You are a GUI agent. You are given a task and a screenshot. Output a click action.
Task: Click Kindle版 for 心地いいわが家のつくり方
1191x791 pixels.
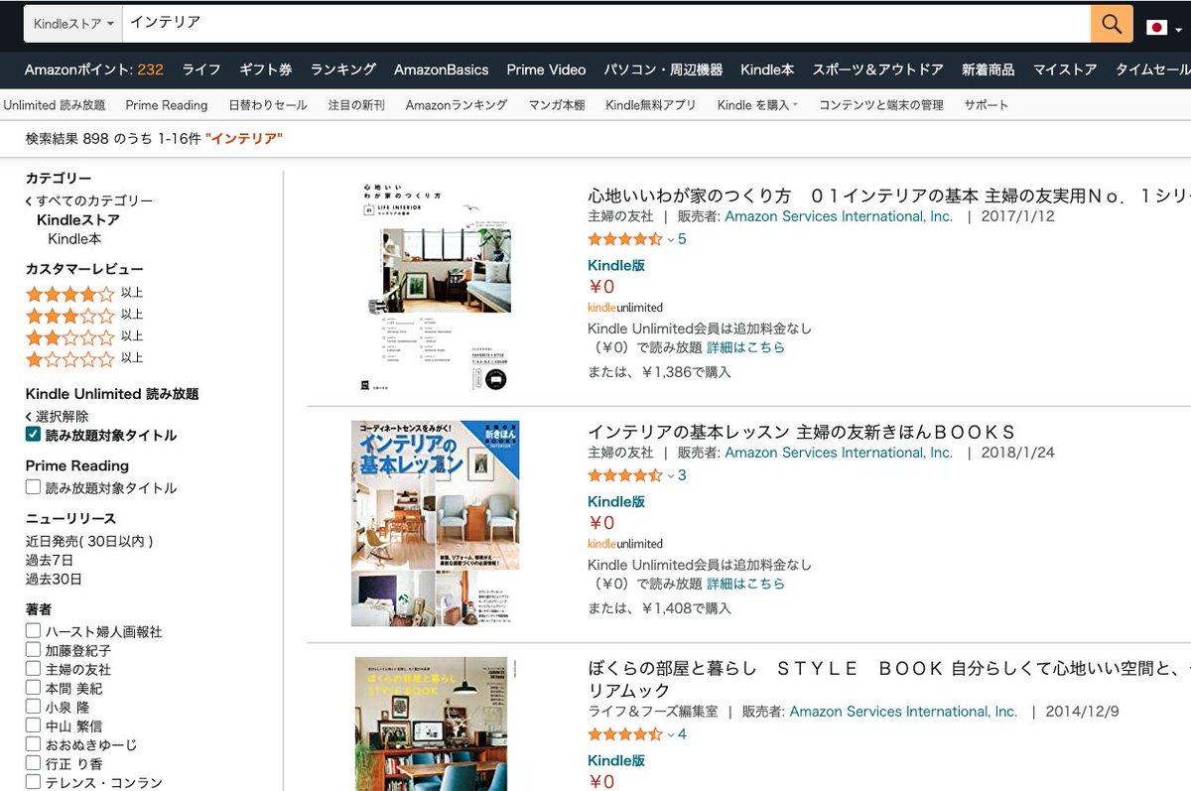[x=616, y=265]
